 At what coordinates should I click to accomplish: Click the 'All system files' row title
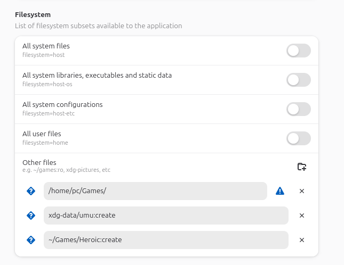[x=46, y=46]
